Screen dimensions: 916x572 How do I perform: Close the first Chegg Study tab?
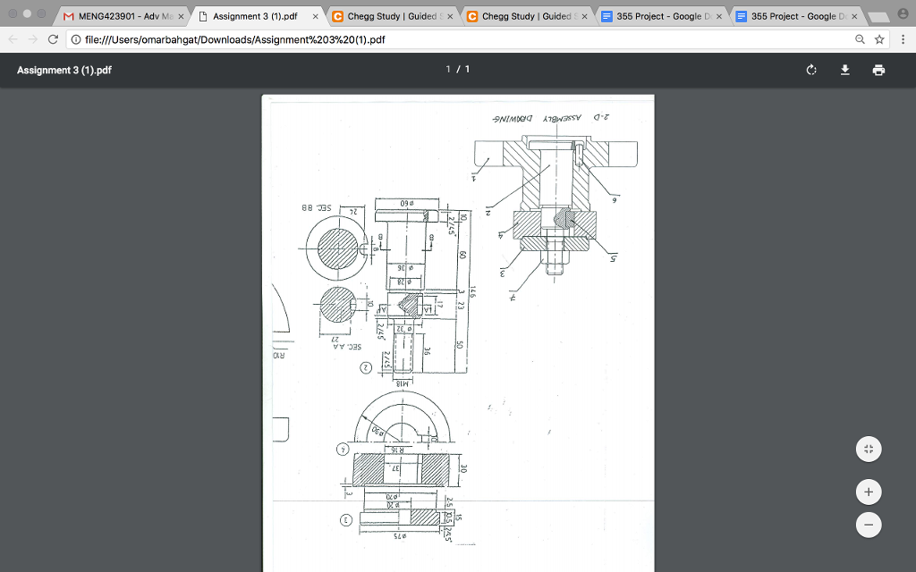(450, 16)
